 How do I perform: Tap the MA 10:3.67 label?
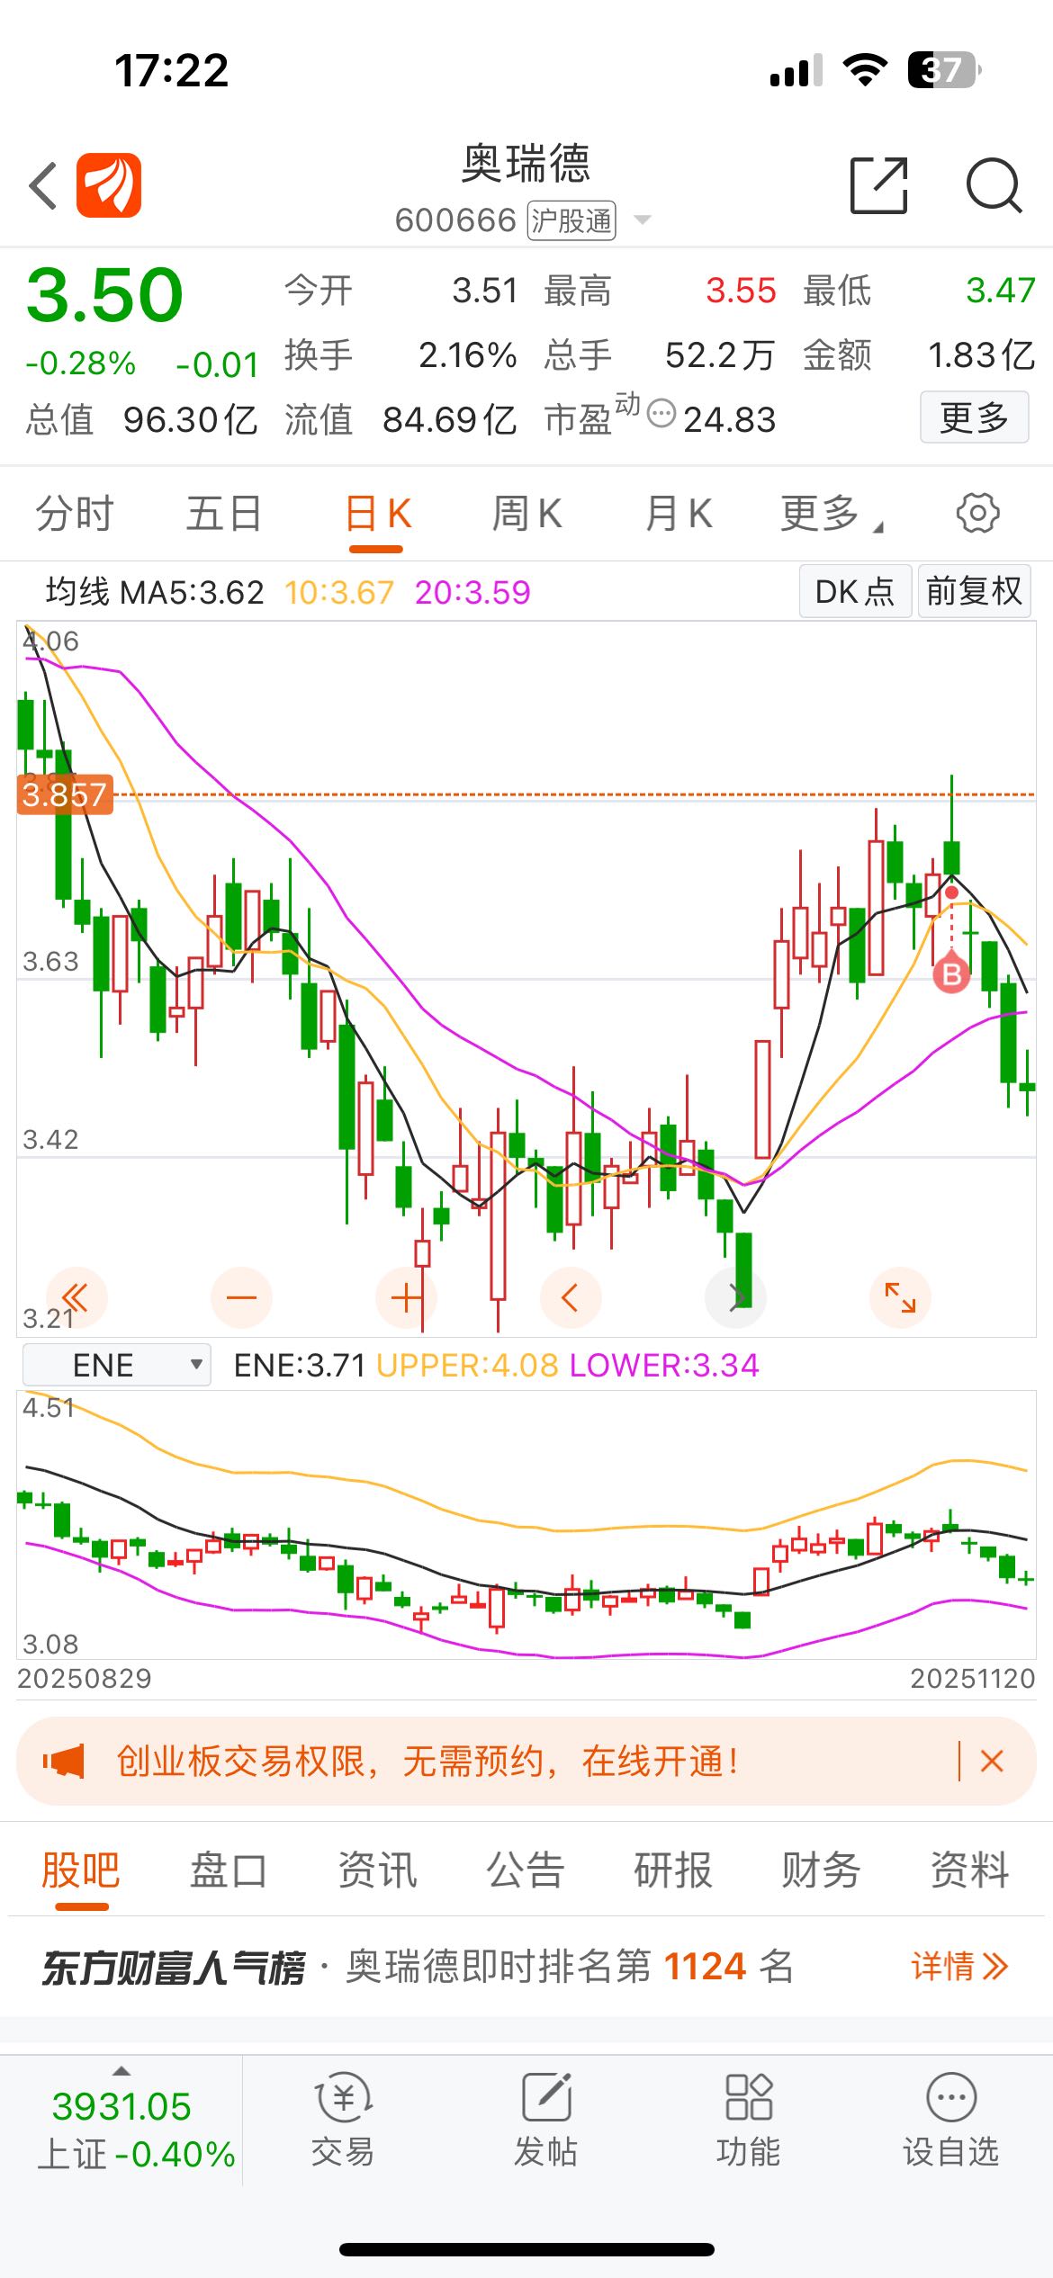point(339,592)
